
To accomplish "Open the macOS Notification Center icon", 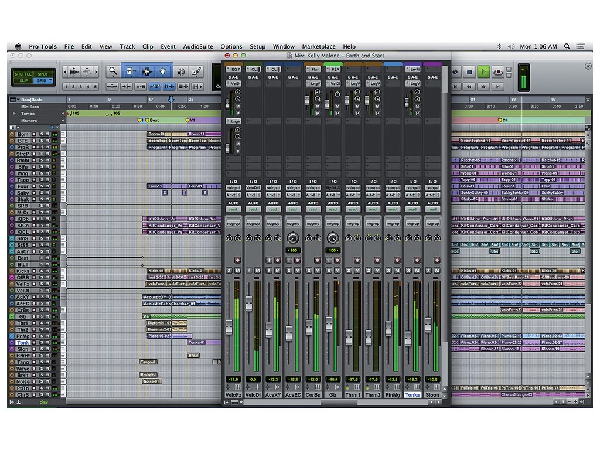I will coord(581,46).
